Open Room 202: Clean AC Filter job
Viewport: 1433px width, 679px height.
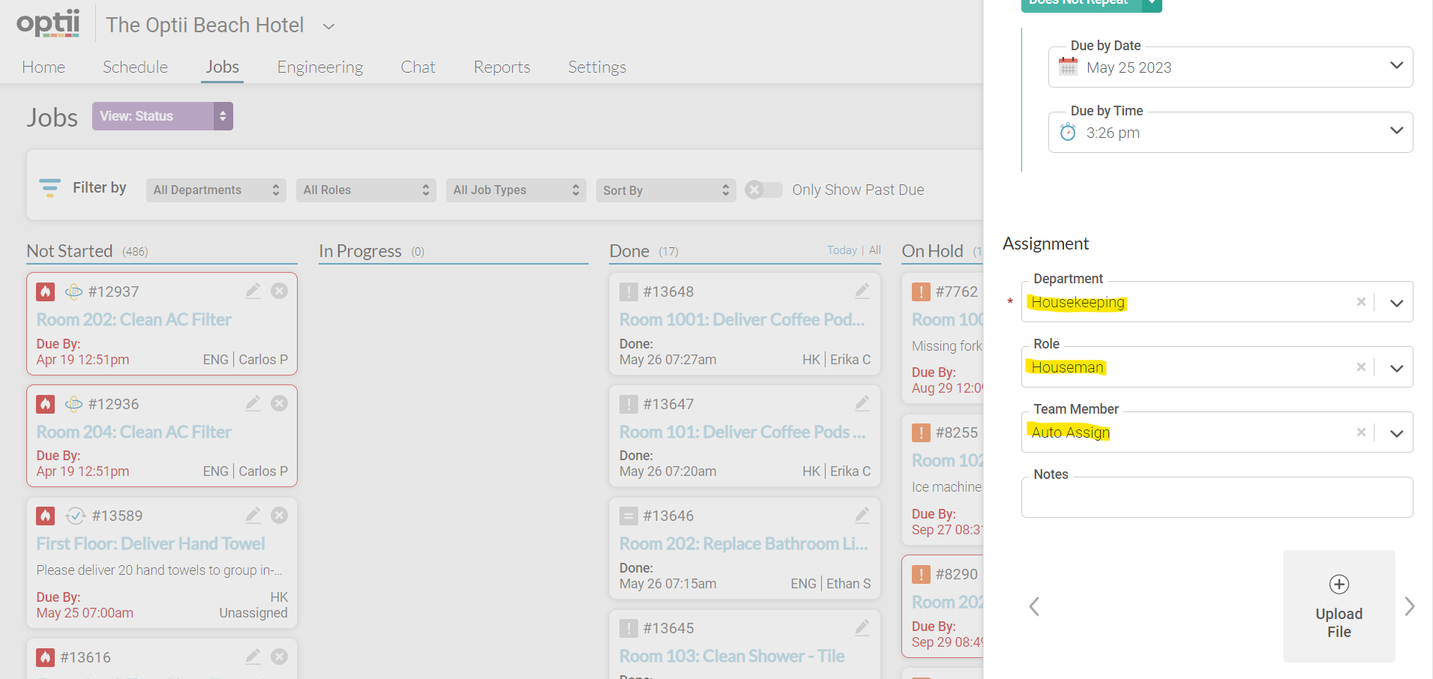click(134, 320)
